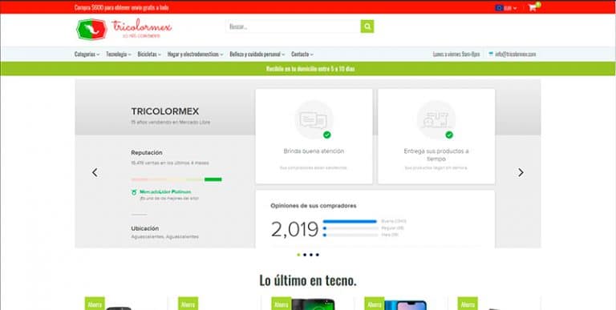
Task: Click the reputation thermometer green bar
Action: (213, 179)
